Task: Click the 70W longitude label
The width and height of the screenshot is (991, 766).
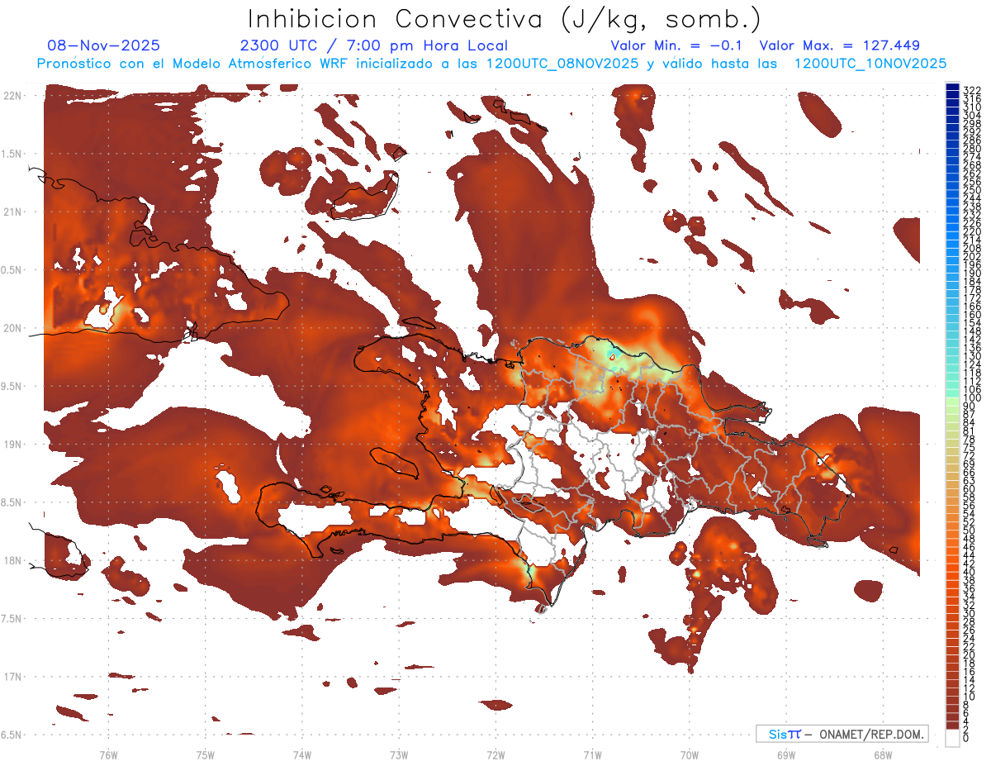Action: pos(690,754)
